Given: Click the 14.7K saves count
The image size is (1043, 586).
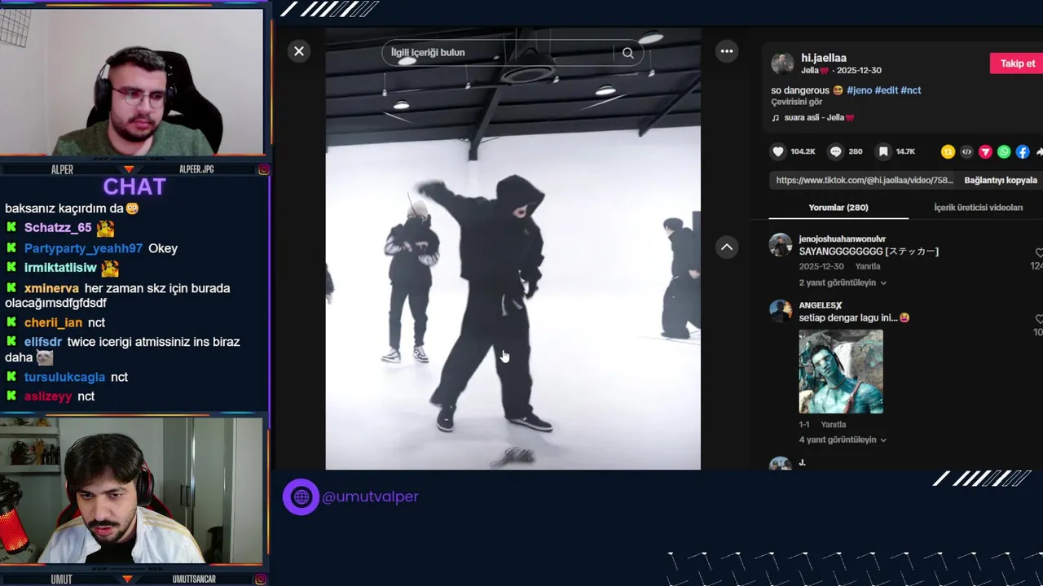Looking at the screenshot, I should click(905, 151).
